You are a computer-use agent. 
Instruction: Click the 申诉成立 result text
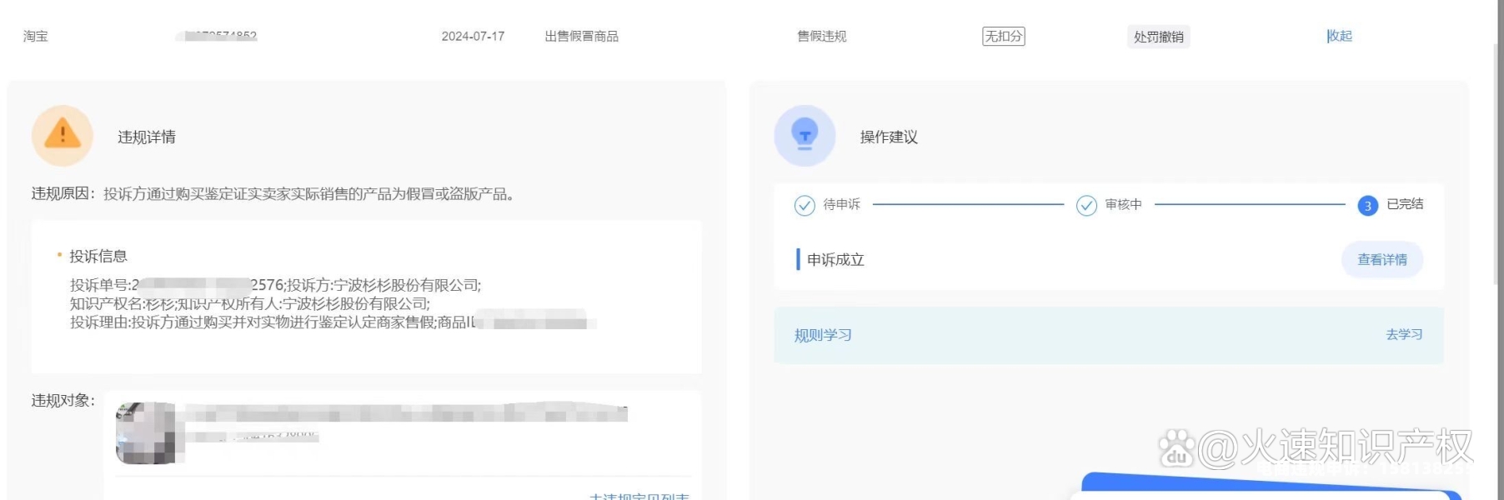(835, 260)
